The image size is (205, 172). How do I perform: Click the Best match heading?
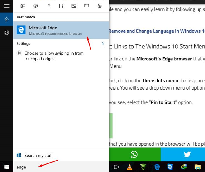(x=26, y=17)
